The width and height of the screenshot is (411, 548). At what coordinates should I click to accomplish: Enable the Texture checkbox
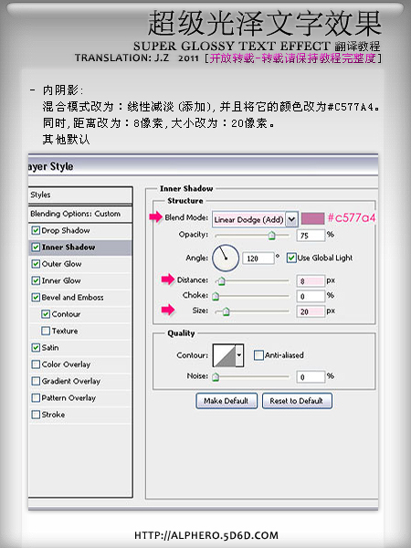click(46, 331)
